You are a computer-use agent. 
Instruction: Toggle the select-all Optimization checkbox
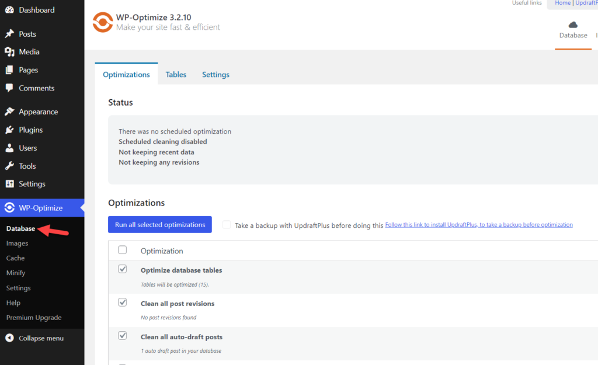pos(123,250)
